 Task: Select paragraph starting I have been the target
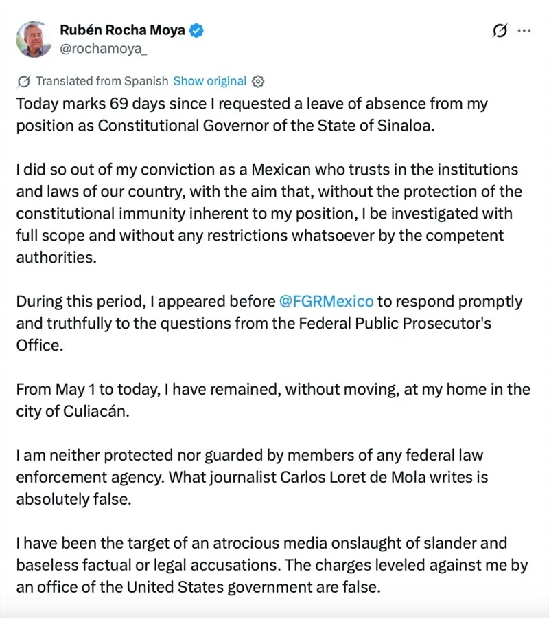click(272, 565)
